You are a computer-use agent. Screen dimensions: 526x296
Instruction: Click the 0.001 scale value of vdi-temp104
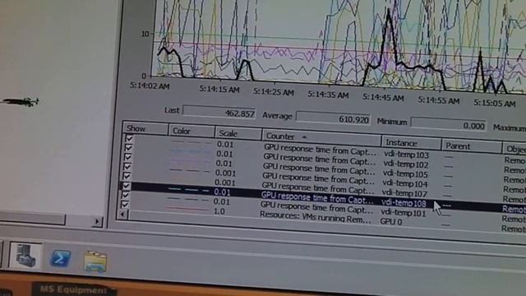pos(225,173)
